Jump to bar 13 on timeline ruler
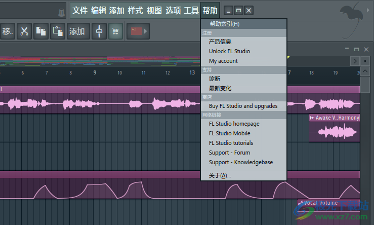The width and height of the screenshot is (374, 225). (x=192, y=72)
